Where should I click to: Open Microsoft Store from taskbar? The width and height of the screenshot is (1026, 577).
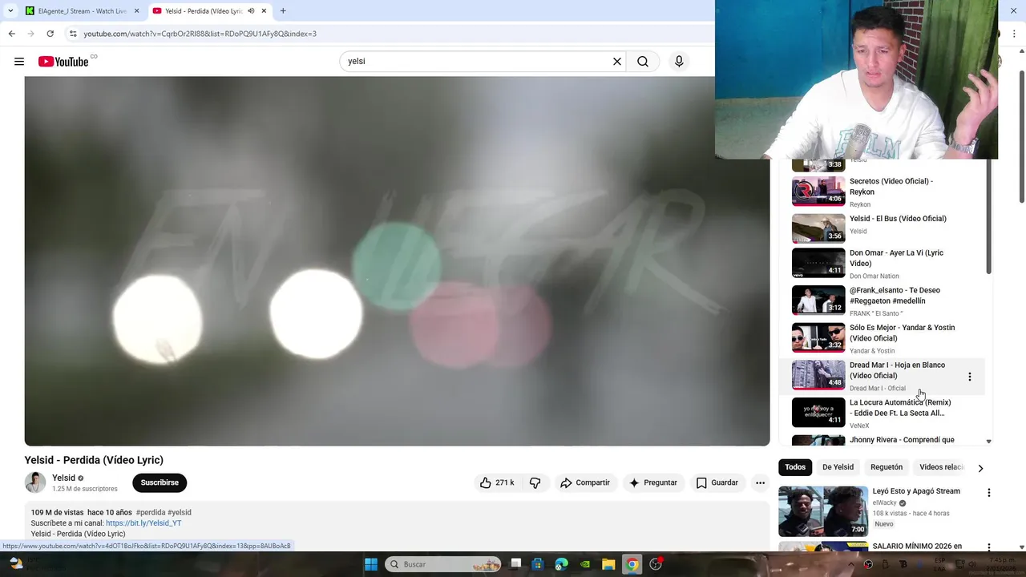[x=538, y=564]
